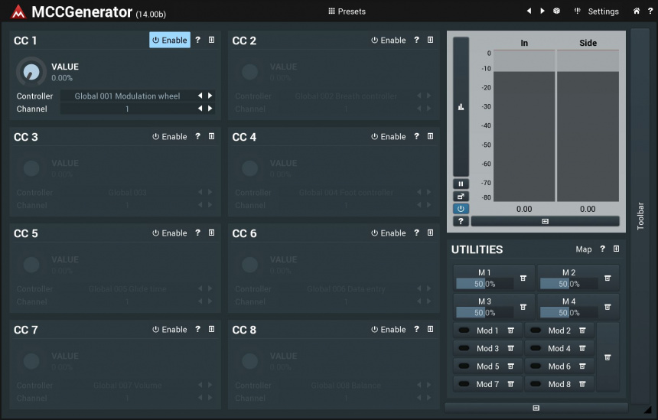Image resolution: width=658 pixels, height=420 pixels.
Task: Open CC 1 help question mark
Action: tap(197, 40)
